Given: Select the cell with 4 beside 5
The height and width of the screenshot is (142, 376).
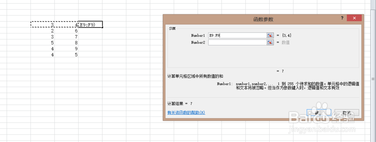Looking at the screenshot, I should [x=43, y=54].
